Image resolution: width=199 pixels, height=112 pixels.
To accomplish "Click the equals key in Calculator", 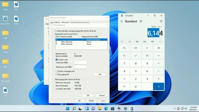I will pos(159,86).
